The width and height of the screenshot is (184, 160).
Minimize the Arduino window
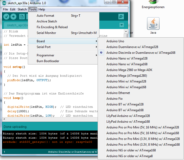click(x=107, y=2)
